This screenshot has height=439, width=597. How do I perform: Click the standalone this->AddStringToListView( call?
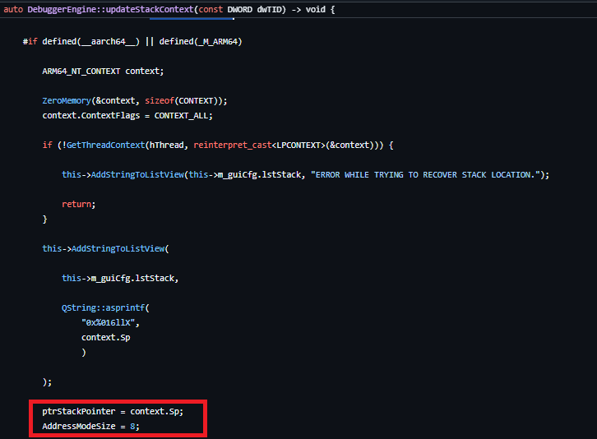pos(105,248)
